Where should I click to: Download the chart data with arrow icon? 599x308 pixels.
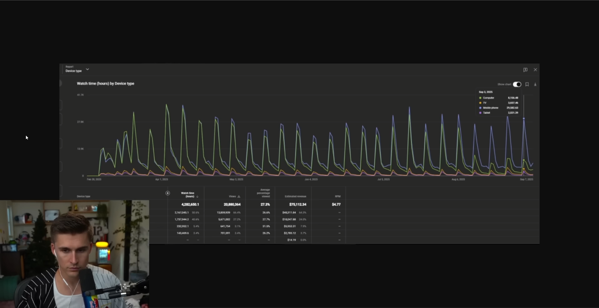tap(535, 84)
